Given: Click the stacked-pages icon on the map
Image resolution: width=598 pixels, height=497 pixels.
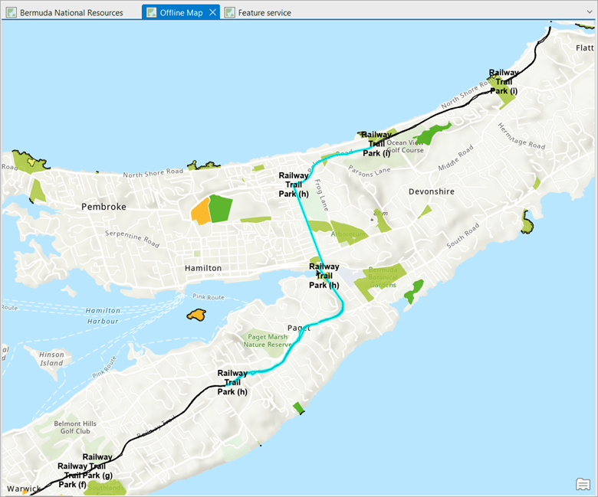Looking at the screenshot, I should 583,484.
